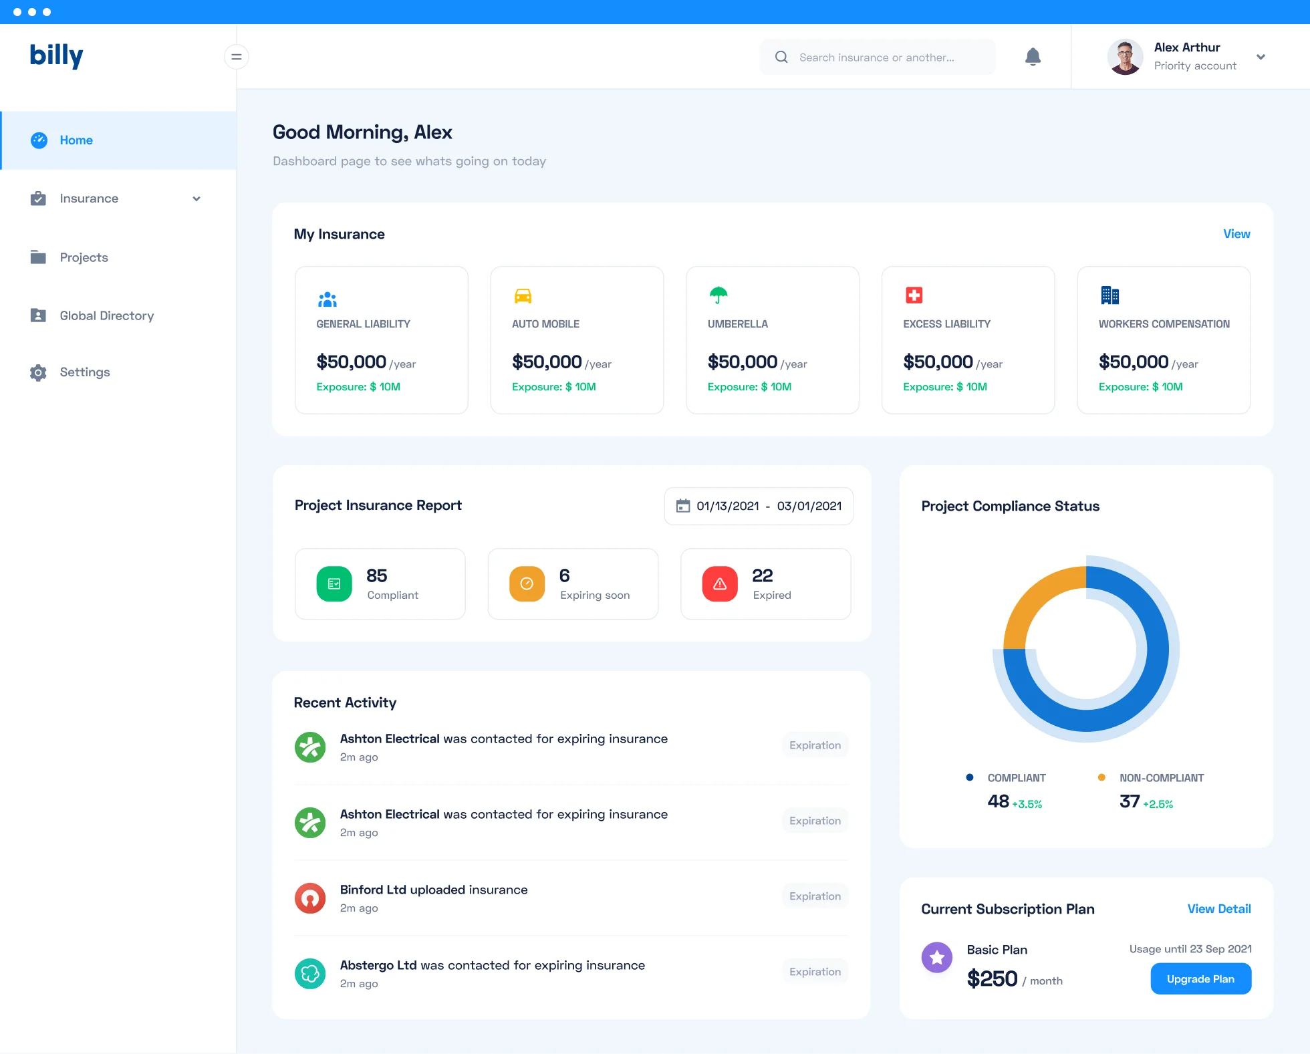Viewport: 1310px width, 1054px height.
Task: Open Settings in the sidebar
Action: (x=84, y=372)
